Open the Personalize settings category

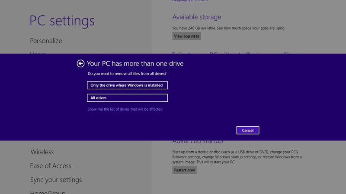click(x=46, y=41)
